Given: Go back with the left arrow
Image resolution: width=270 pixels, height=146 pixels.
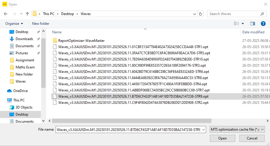Looking at the screenshot, I should (6, 14).
